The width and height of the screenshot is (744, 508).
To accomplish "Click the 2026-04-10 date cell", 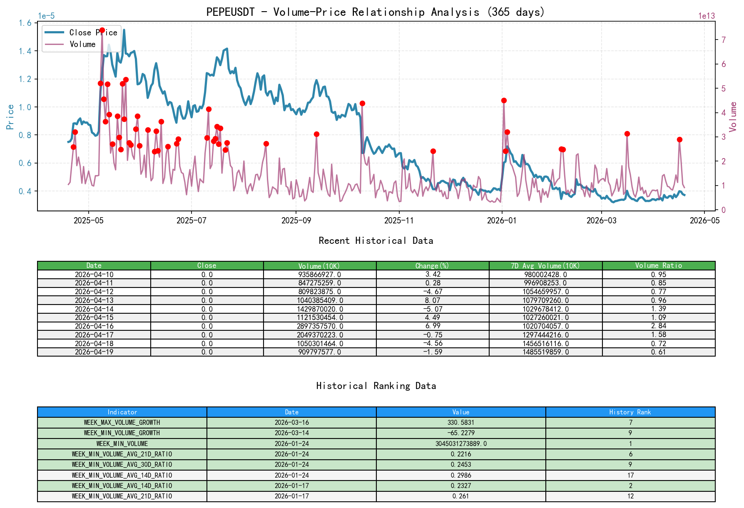I will click(94, 275).
